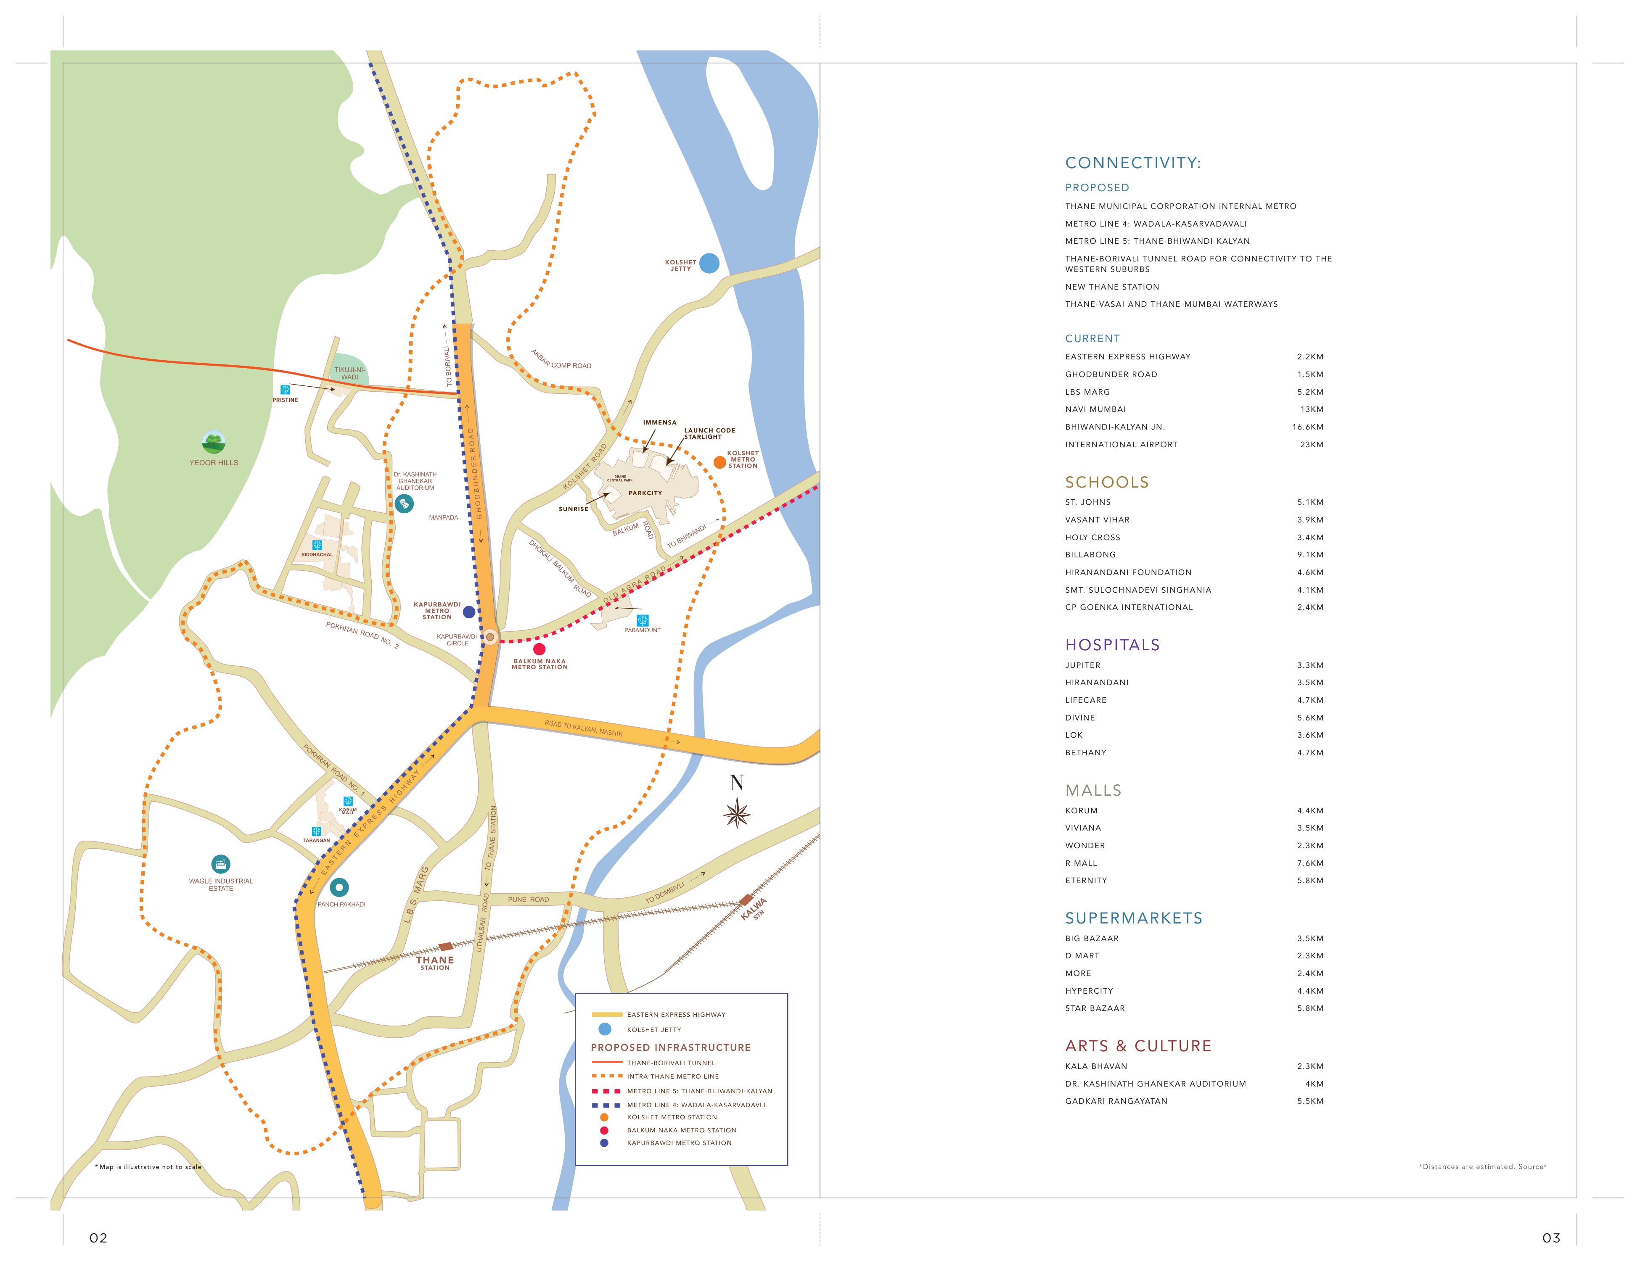Click the Wagle Industrial Estate factory icon
This screenshot has height=1261, width=1640.
[x=221, y=864]
